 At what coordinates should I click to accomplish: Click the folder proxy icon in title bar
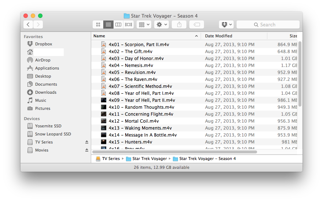[x=126, y=16]
